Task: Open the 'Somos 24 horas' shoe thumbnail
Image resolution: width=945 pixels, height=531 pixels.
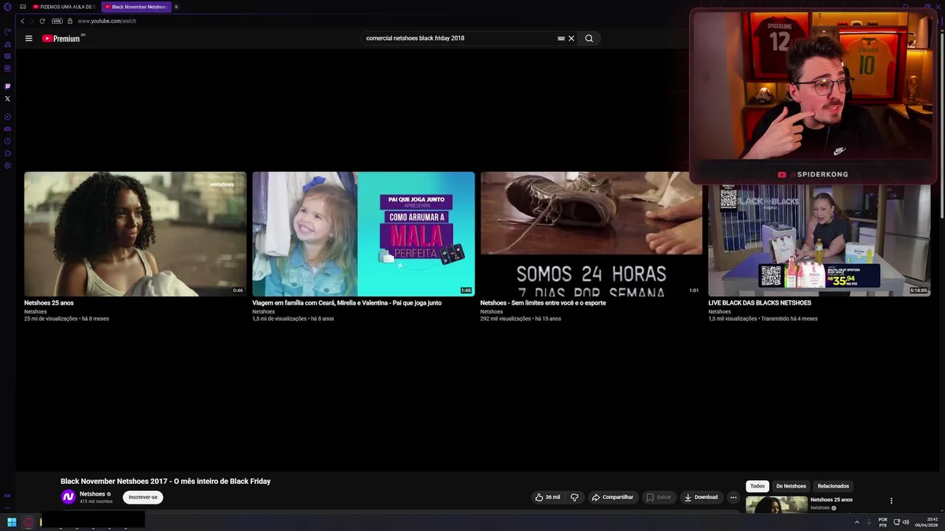Action: pos(591,234)
